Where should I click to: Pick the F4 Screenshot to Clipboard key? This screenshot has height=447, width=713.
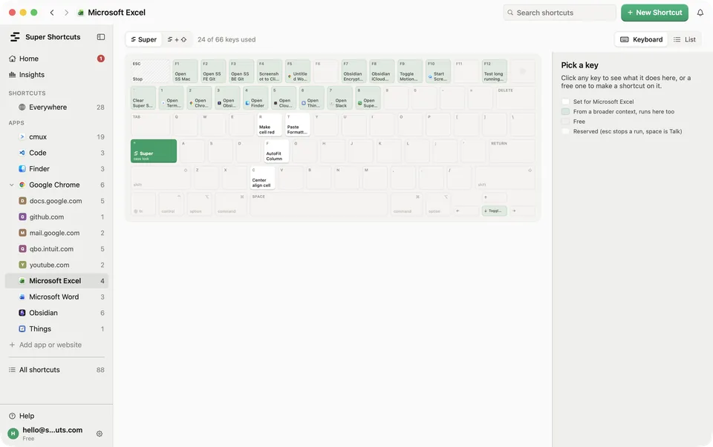[269, 71]
